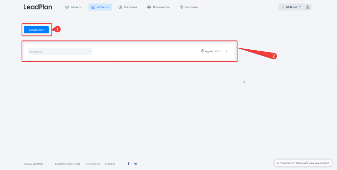Click the timer icon beside 0 дней

(x=202, y=51)
